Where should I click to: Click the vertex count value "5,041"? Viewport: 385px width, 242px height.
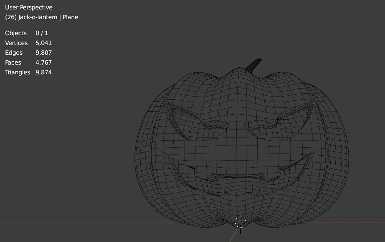[x=44, y=43]
